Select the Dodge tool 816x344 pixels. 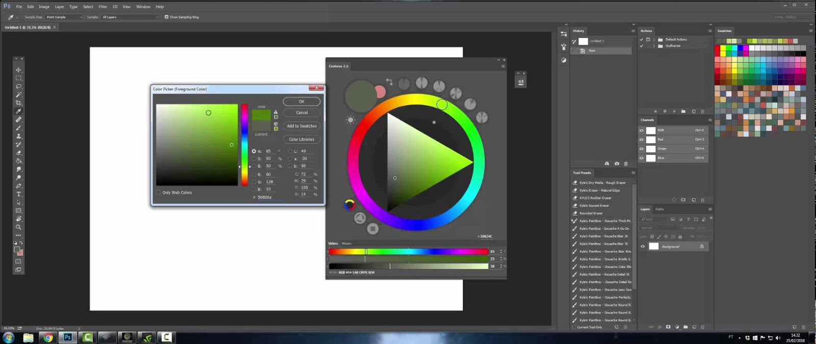click(18, 177)
